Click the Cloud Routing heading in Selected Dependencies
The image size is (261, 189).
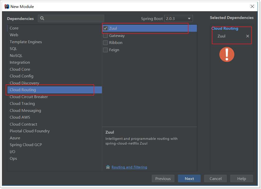click(x=225, y=28)
